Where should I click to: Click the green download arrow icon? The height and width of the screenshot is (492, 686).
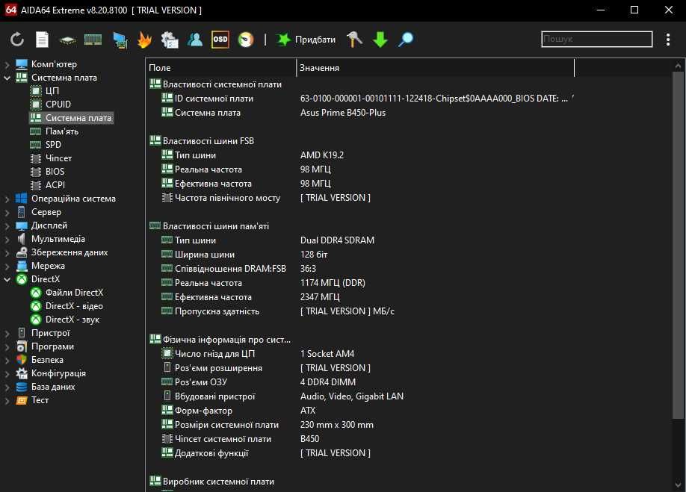pyautogui.click(x=380, y=40)
